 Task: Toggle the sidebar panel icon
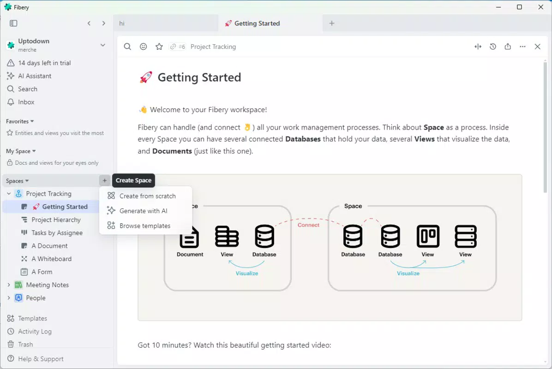(x=13, y=23)
